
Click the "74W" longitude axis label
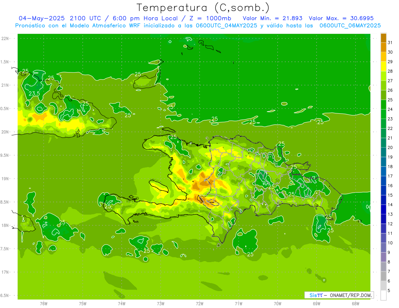tap(122, 304)
